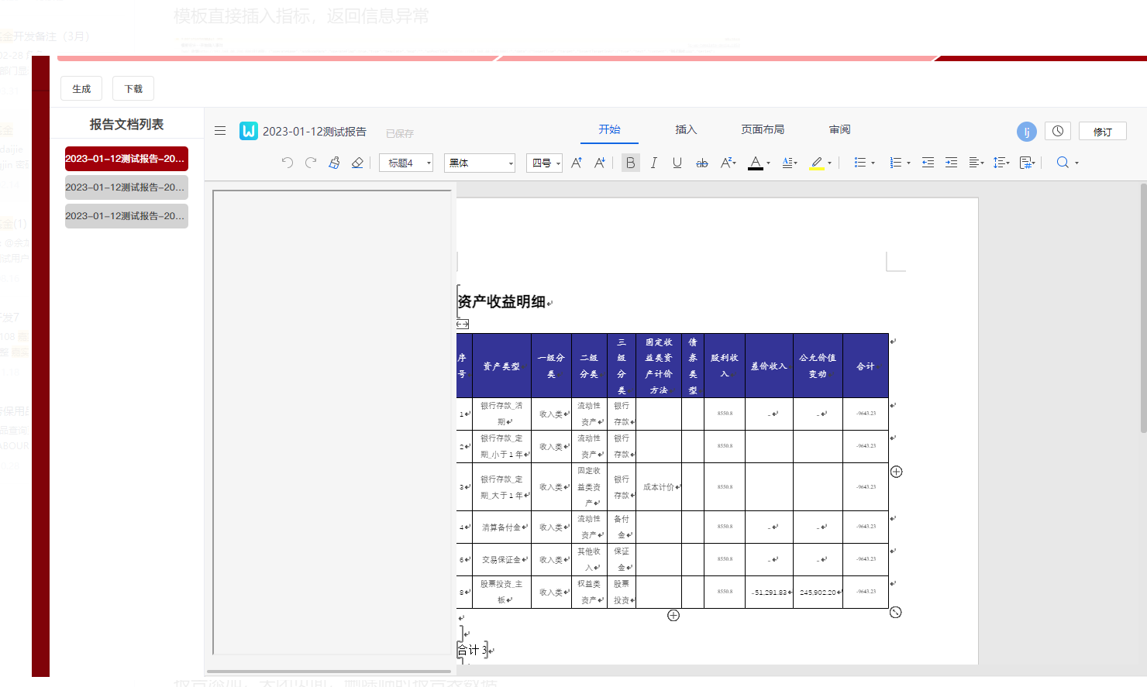Increase font size with the grow-font icon

(576, 163)
